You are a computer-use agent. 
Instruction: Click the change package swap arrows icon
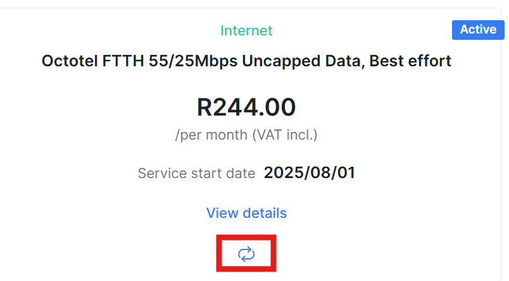click(x=246, y=254)
